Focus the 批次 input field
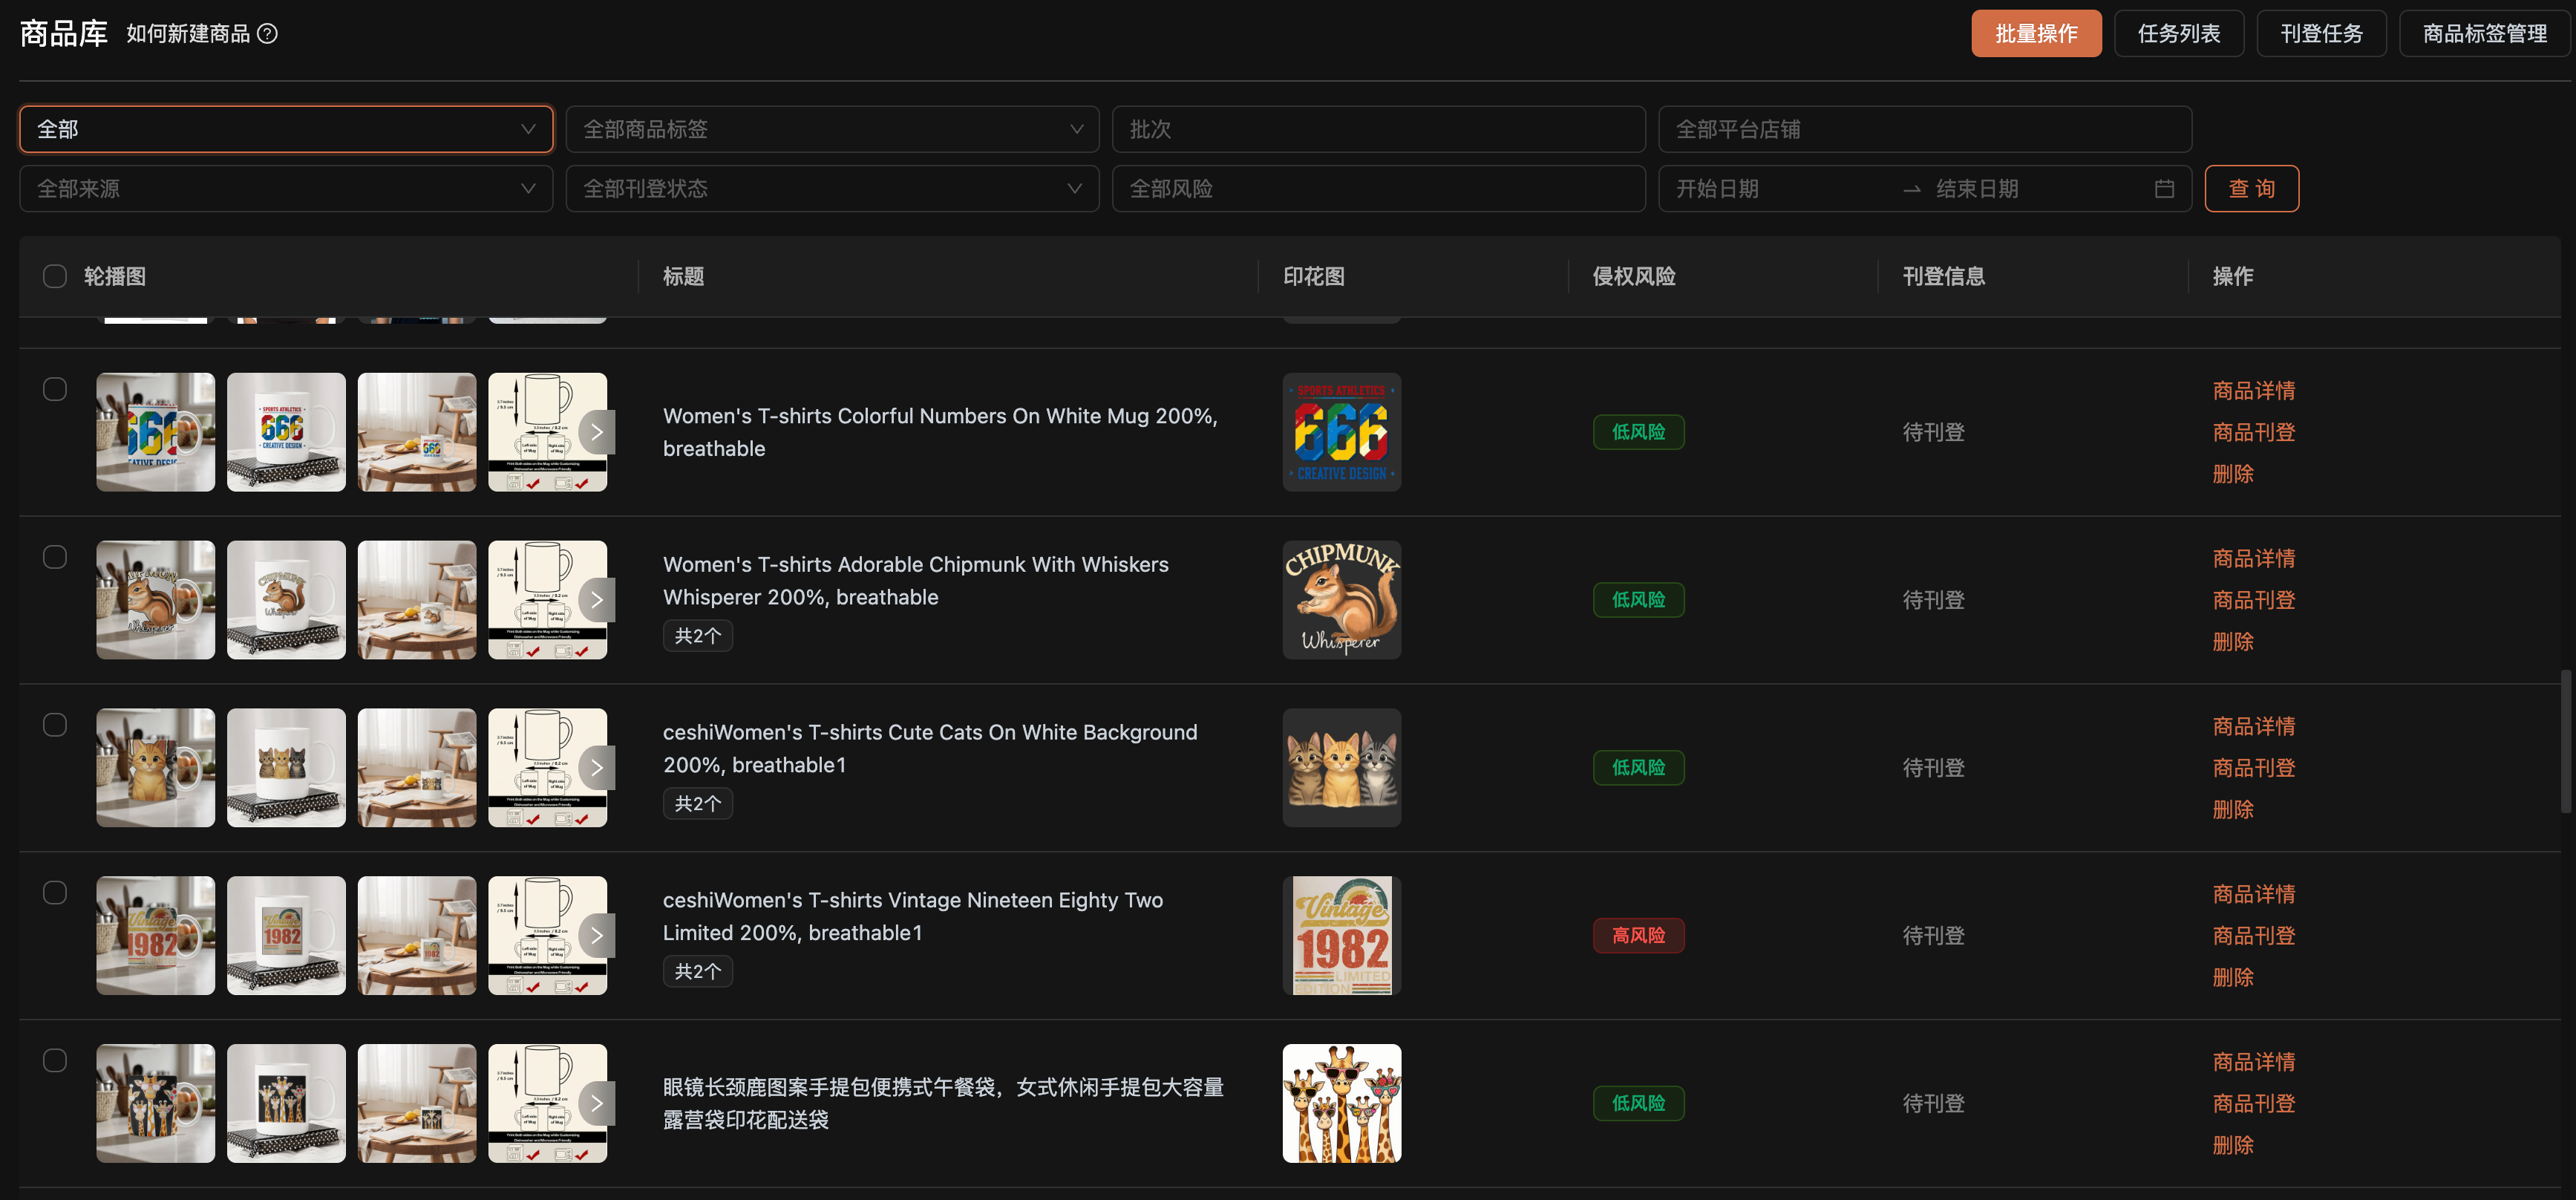The width and height of the screenshot is (2576, 1200). coord(1378,129)
